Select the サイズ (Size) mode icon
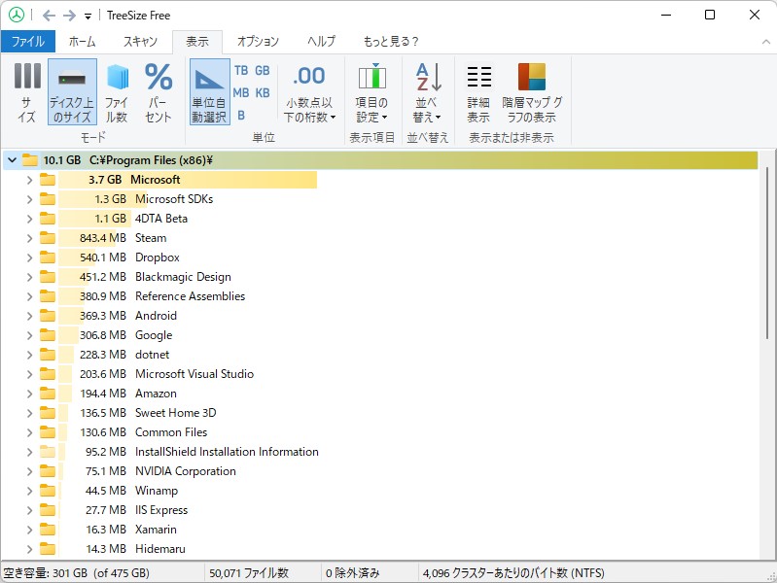The image size is (777, 583). click(27, 92)
